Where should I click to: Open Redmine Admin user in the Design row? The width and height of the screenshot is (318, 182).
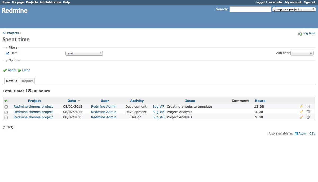point(104,117)
